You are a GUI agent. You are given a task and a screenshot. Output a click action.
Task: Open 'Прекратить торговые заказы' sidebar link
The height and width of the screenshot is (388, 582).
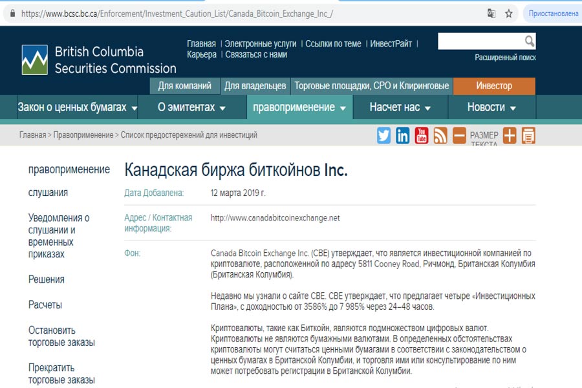(x=61, y=374)
